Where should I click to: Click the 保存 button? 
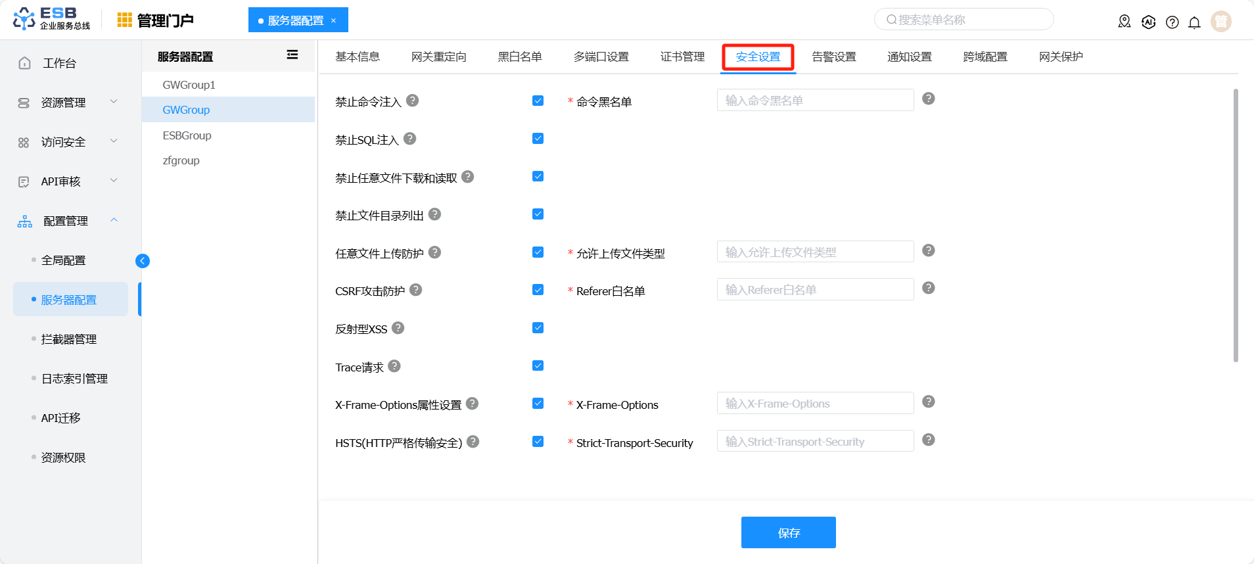788,532
